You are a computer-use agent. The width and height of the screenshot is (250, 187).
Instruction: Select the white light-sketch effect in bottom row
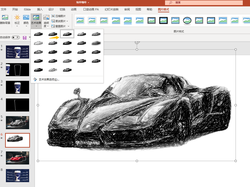(53, 70)
